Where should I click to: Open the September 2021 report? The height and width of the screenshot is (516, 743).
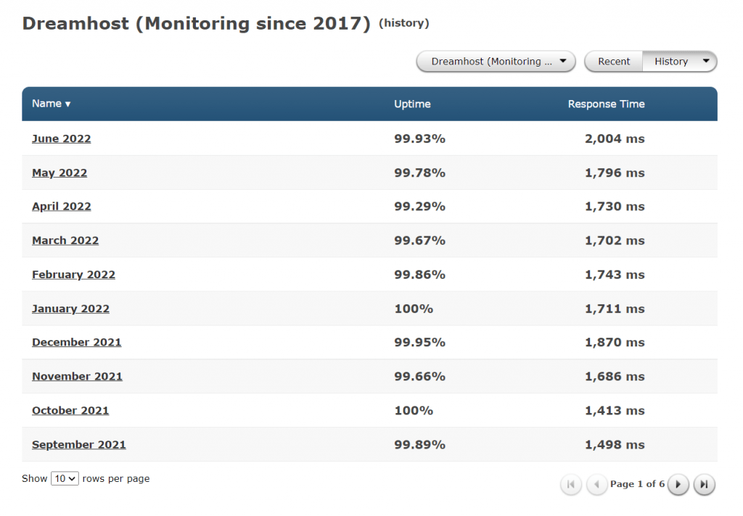[78, 444]
